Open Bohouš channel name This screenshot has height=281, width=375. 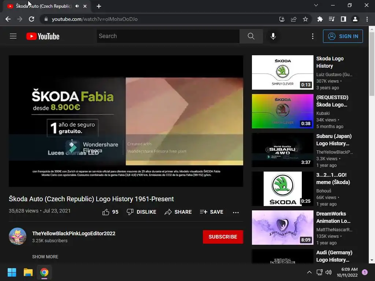[324, 191]
